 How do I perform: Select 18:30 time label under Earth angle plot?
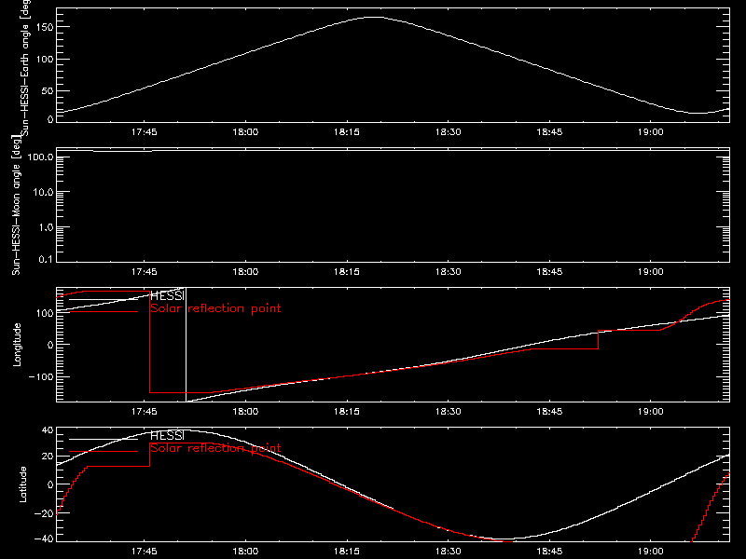(448, 132)
